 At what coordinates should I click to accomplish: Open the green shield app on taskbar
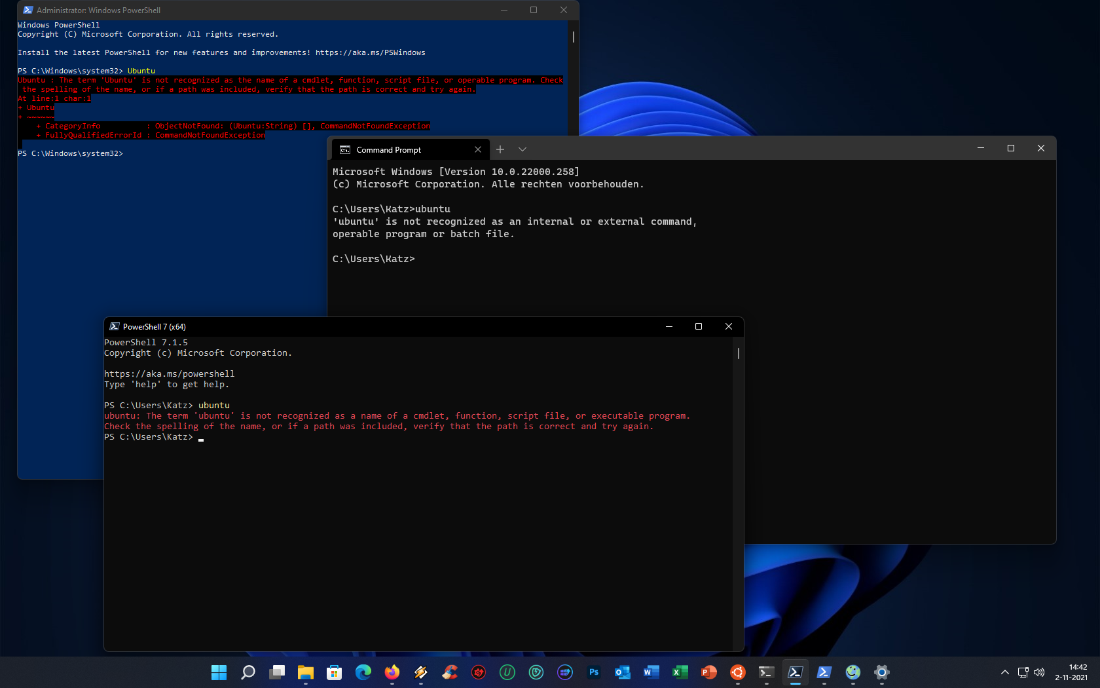(536, 672)
